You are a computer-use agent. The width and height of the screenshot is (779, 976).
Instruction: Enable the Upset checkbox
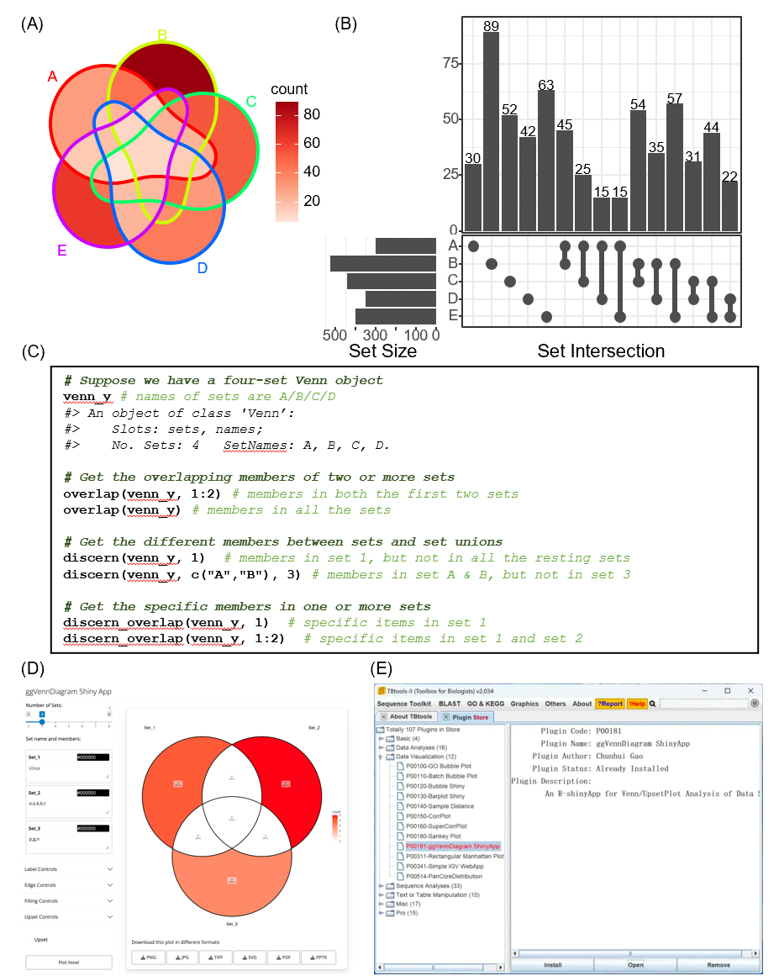[x=28, y=939]
